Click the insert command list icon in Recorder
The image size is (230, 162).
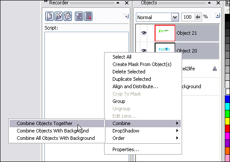(x=79, y=16)
